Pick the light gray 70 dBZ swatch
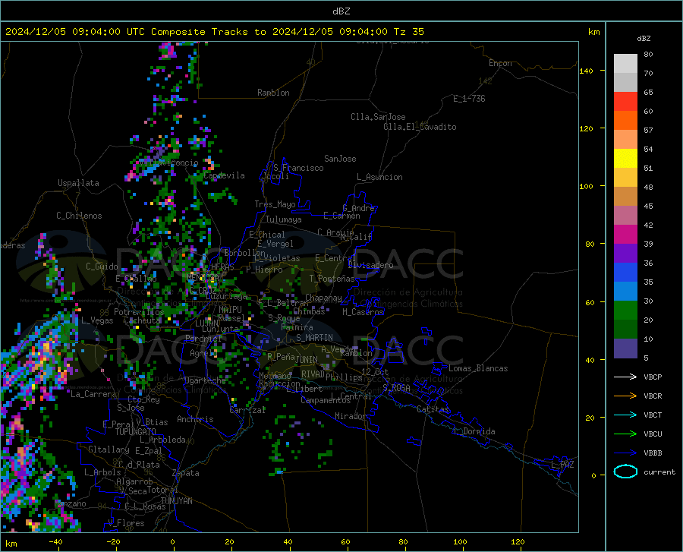This screenshot has height=552, width=683. [625, 64]
